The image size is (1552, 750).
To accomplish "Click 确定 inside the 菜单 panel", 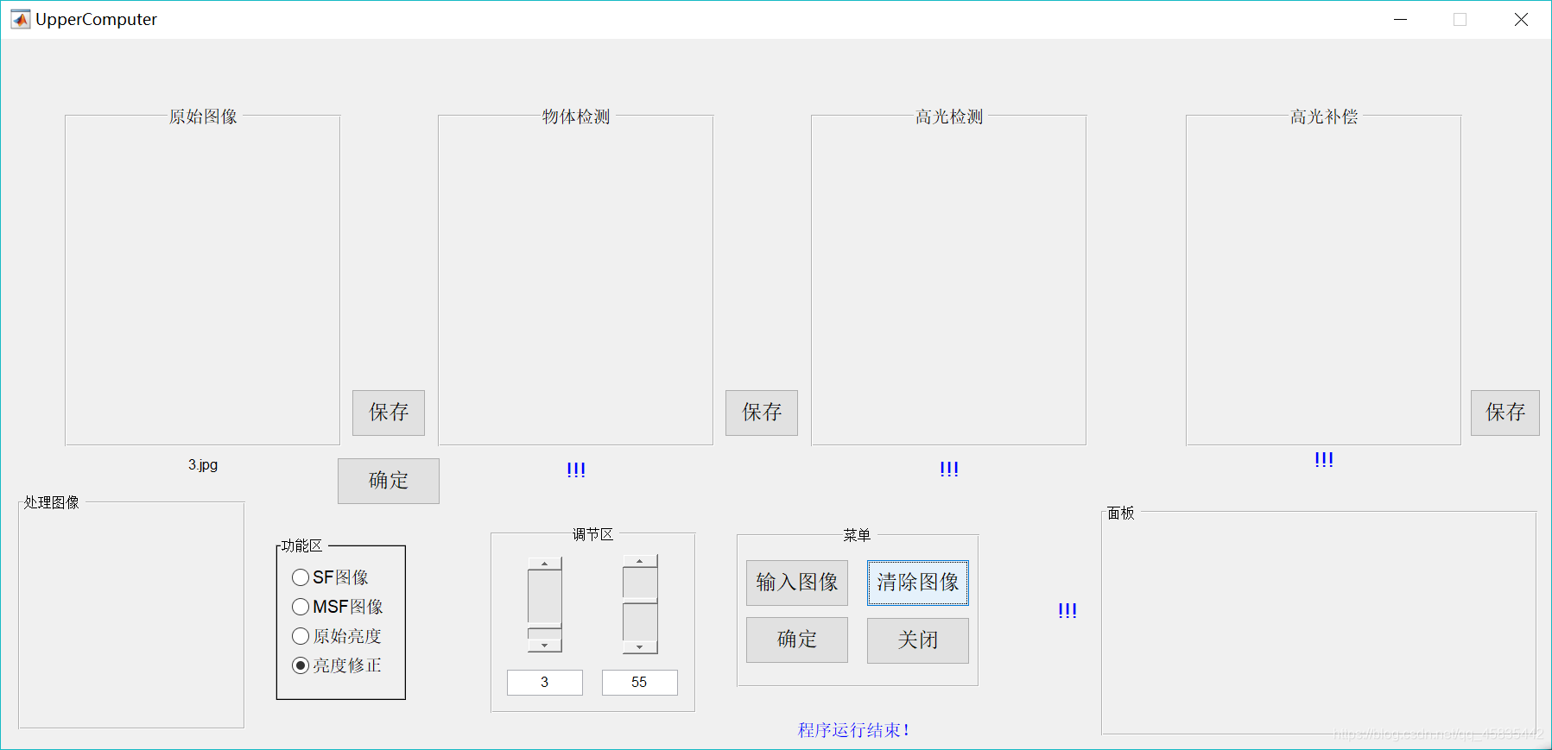I will point(797,640).
